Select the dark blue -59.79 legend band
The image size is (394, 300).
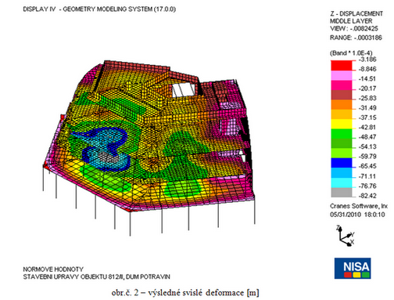[342, 163]
